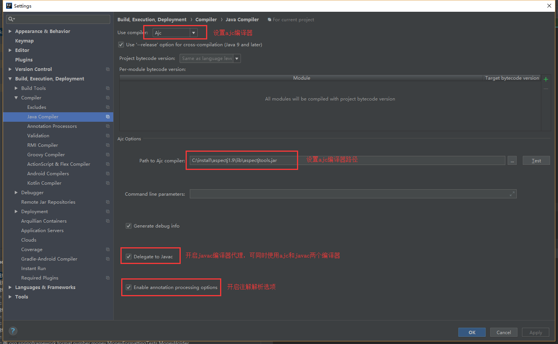Collapse the Build, Execution, Deployment section arrow
The image size is (558, 344).
coord(10,79)
